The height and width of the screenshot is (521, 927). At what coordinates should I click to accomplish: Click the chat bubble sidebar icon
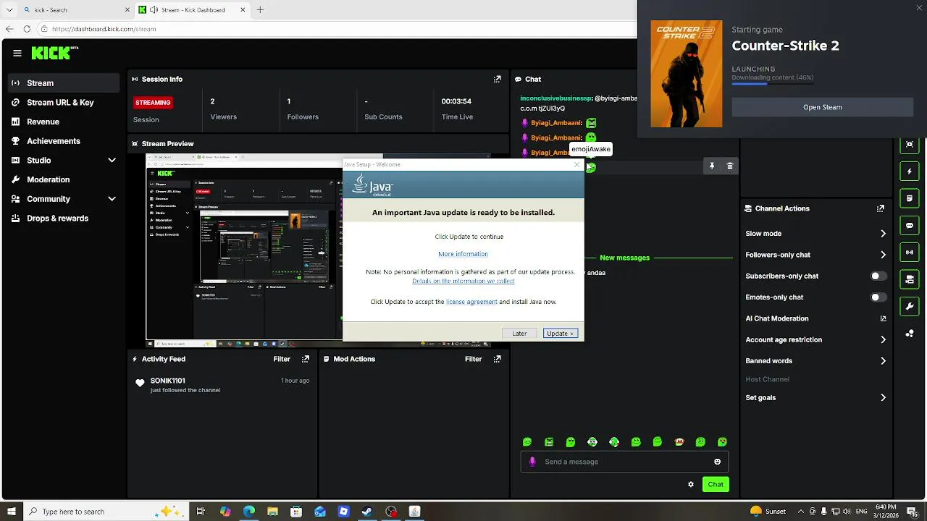tap(910, 225)
